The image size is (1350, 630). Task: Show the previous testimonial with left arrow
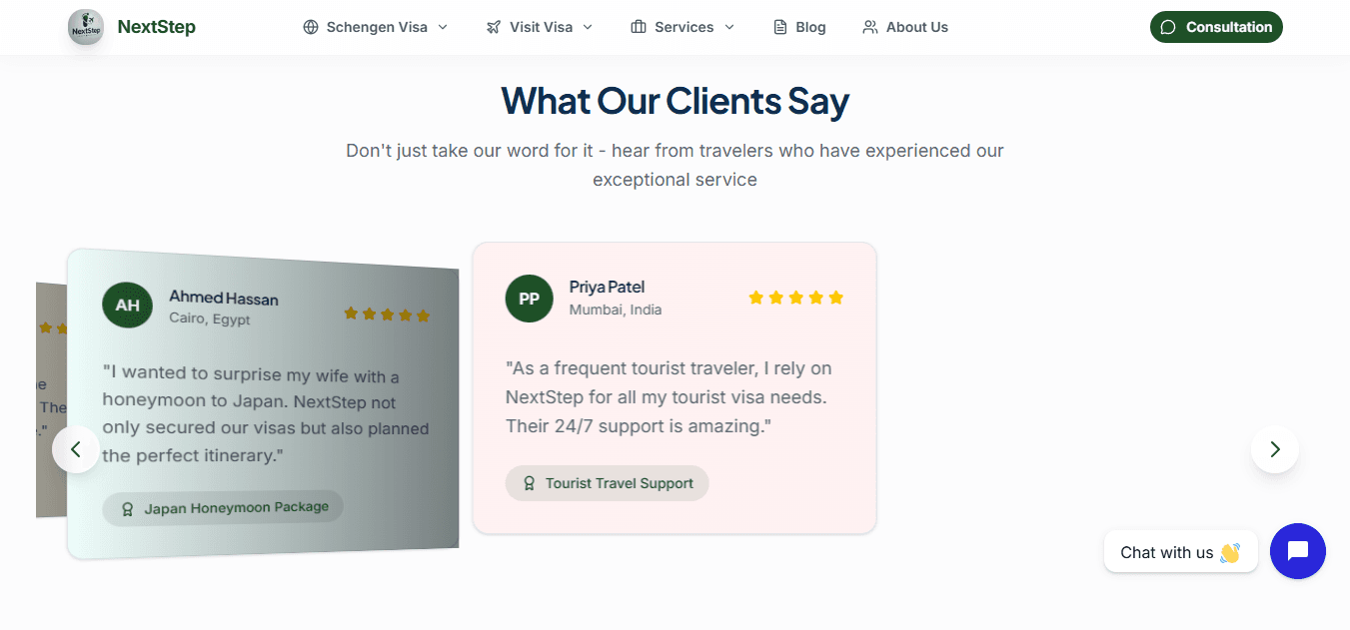(x=76, y=449)
